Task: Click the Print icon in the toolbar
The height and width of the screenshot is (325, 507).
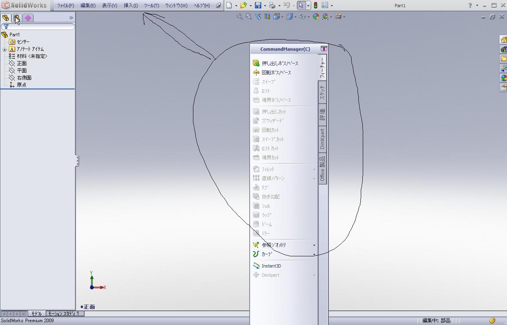Action: [x=272, y=6]
